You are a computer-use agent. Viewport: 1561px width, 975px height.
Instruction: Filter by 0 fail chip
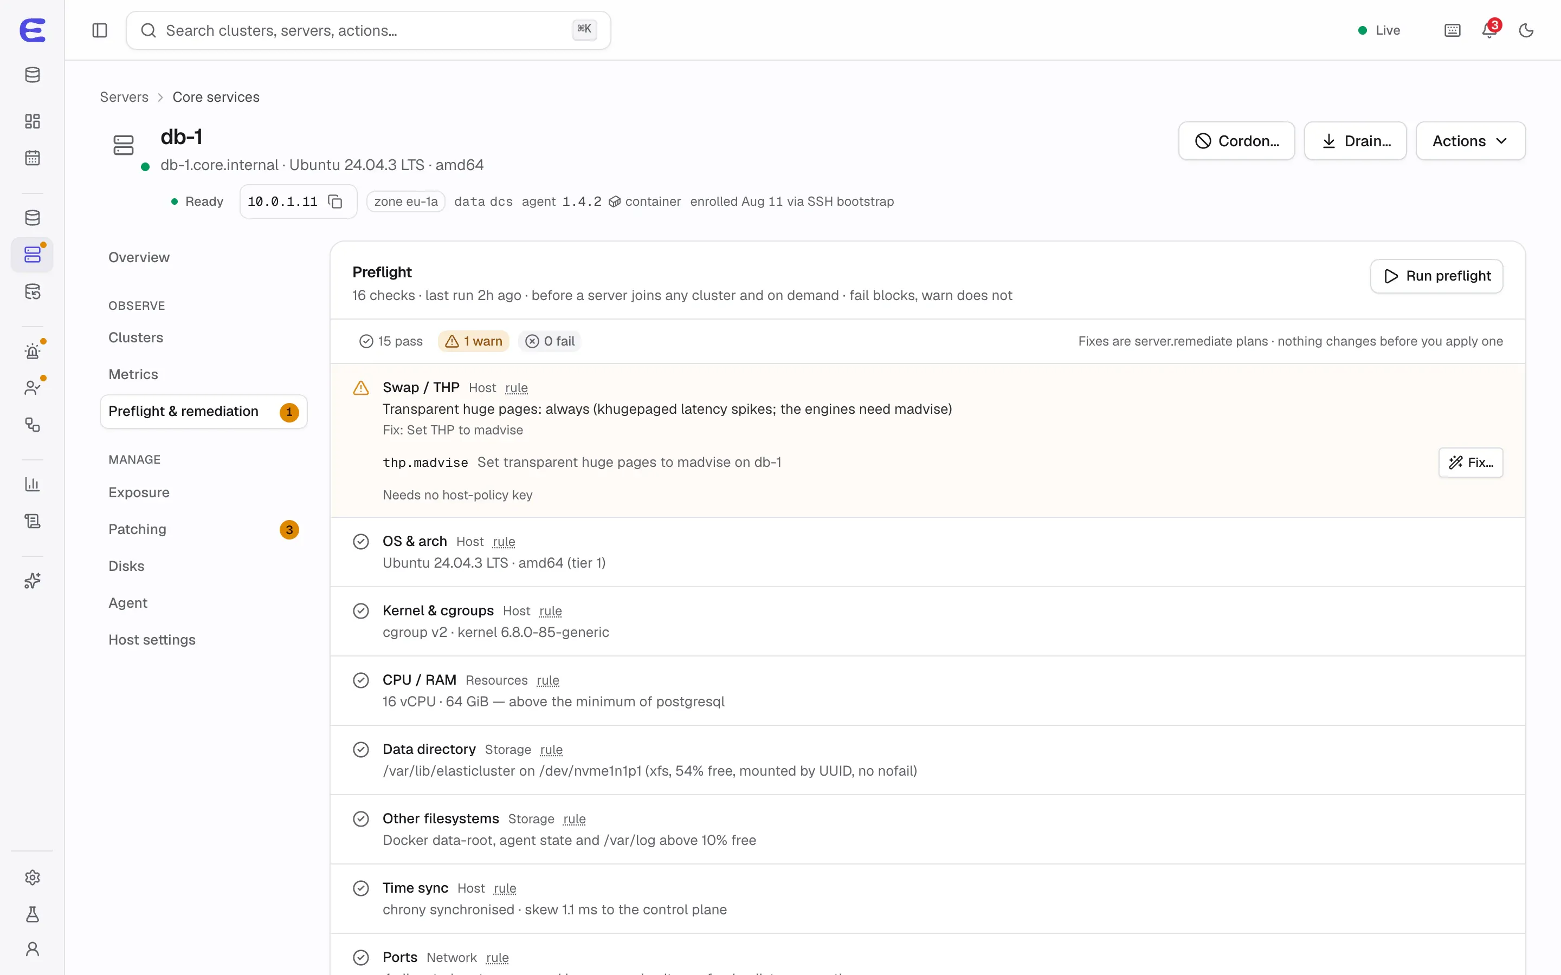[x=550, y=341]
